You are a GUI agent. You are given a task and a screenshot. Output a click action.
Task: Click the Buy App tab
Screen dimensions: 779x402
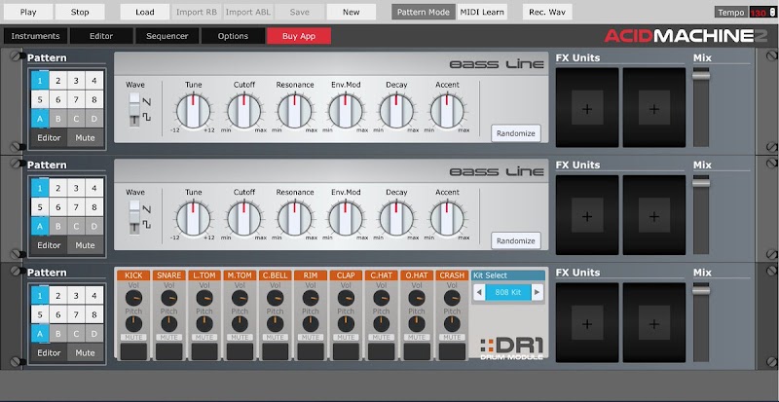pos(299,36)
